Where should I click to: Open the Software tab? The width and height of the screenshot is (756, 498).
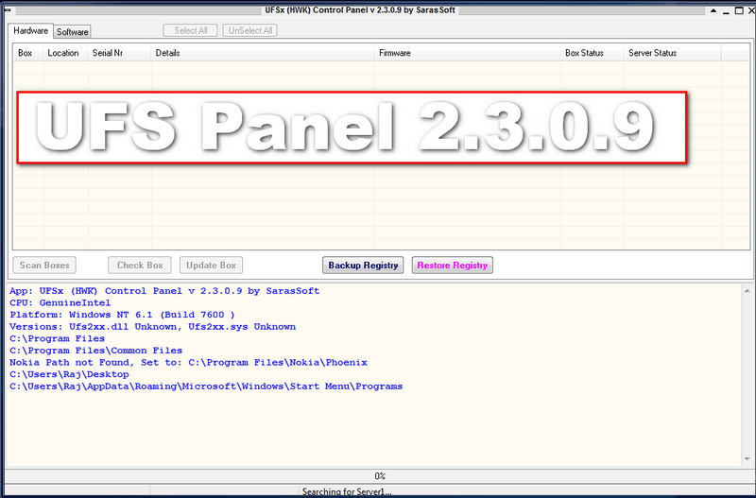click(x=73, y=32)
